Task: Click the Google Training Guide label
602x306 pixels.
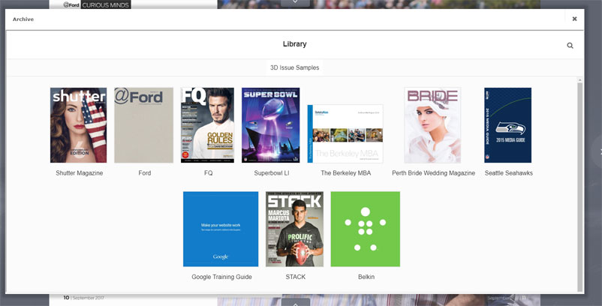Action: coord(221,277)
